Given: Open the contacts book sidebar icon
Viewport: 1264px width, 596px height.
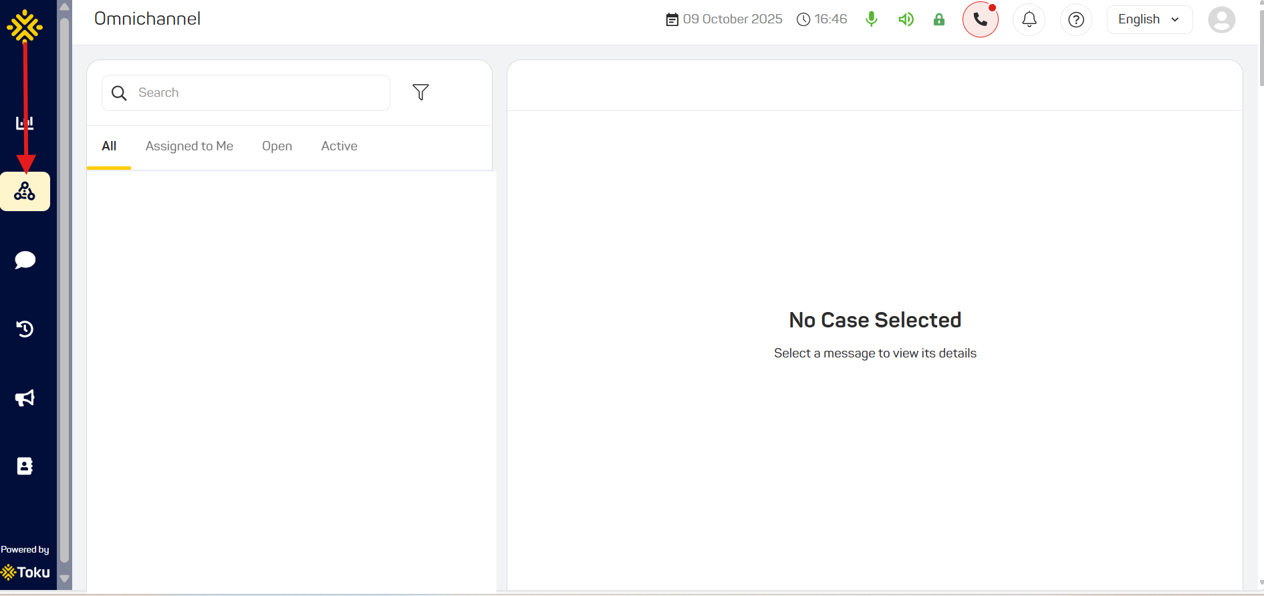Looking at the screenshot, I should 25,466.
